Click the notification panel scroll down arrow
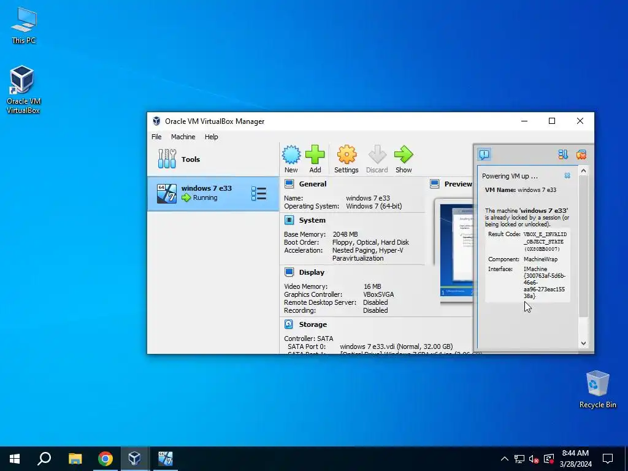 [584, 343]
